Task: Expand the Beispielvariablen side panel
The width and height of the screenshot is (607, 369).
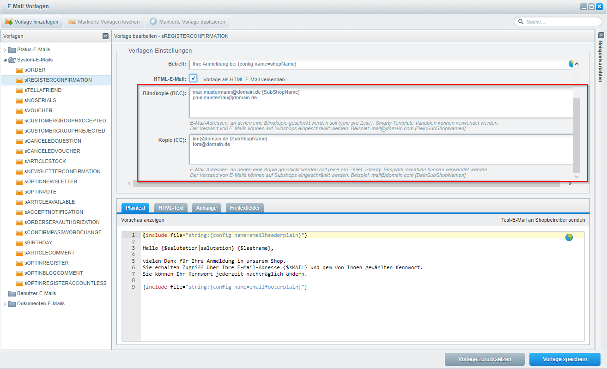Action: click(601, 35)
